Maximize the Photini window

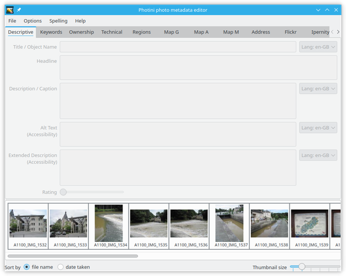tap(327, 10)
